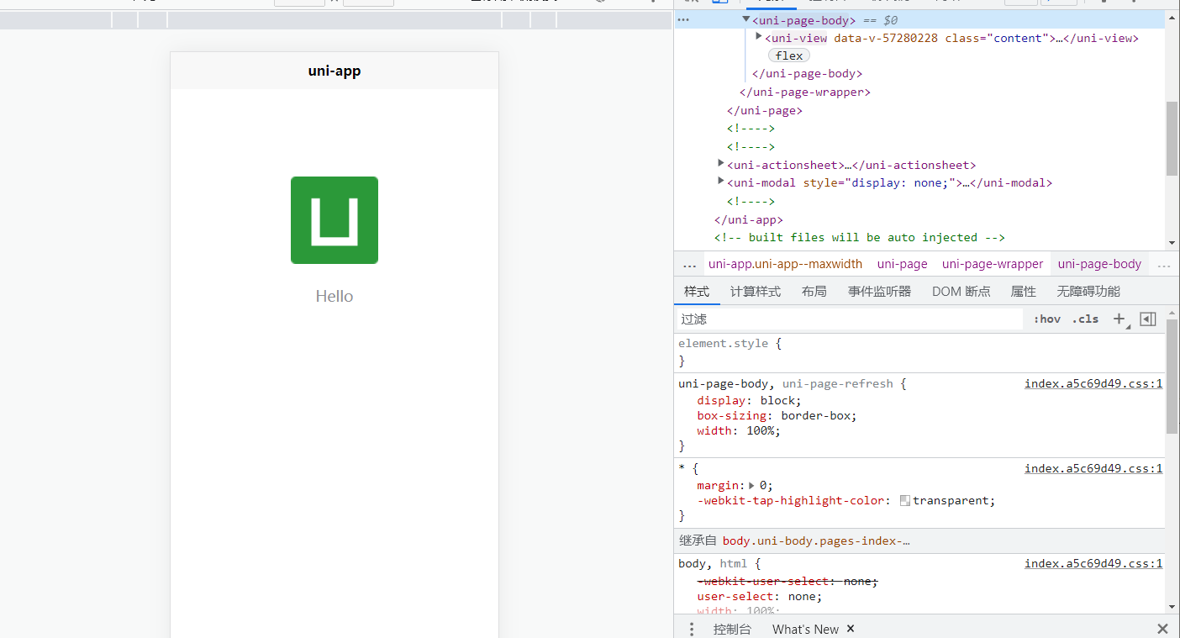The image size is (1180, 638).
Task: Expand the uni-modal node
Action: (x=720, y=182)
